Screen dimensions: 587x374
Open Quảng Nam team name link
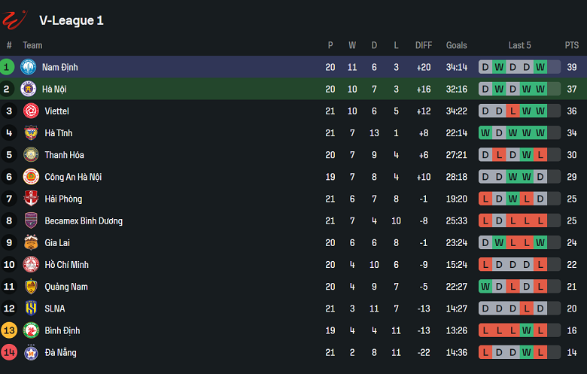click(66, 287)
